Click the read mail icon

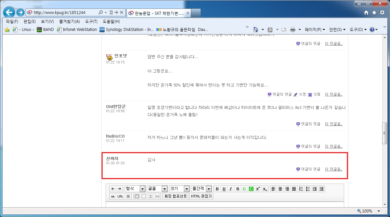[284, 30]
